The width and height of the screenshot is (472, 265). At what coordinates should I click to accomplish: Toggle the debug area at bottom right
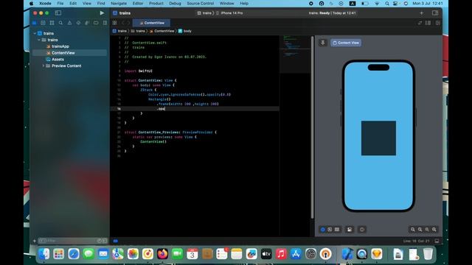click(x=437, y=241)
